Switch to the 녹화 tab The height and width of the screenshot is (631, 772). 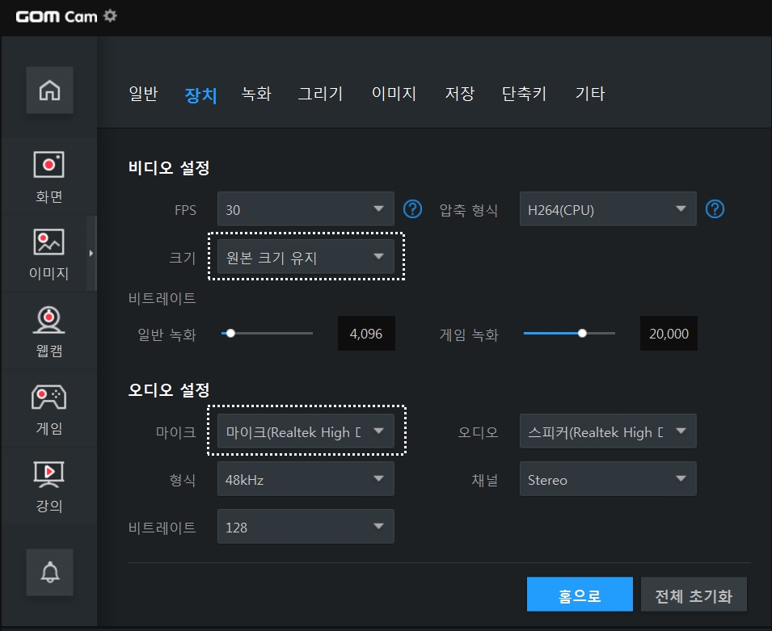256,94
